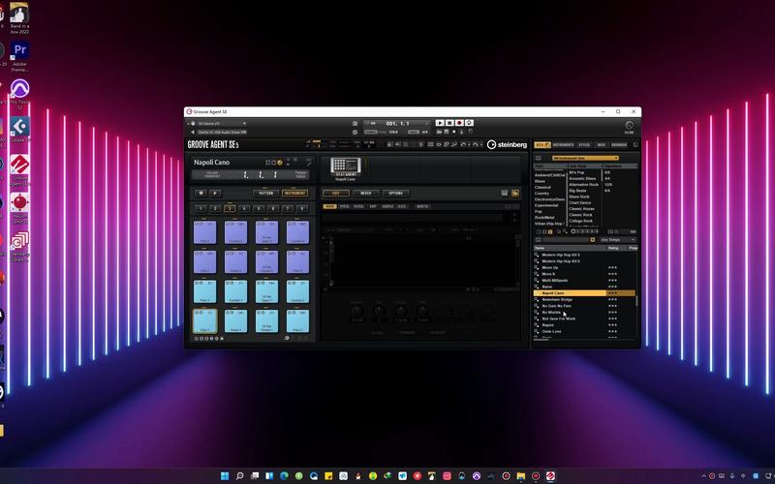
Task: Select pad group 1
Action: [201, 209]
